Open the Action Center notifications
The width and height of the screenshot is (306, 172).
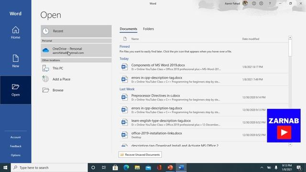coord(299,168)
